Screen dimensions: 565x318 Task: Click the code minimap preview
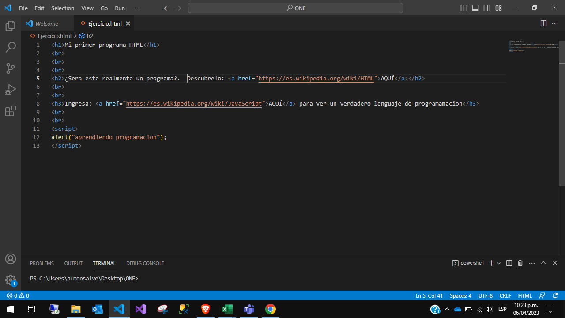coord(534,46)
